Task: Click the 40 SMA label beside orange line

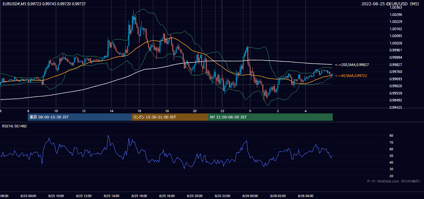Action: click(x=351, y=76)
